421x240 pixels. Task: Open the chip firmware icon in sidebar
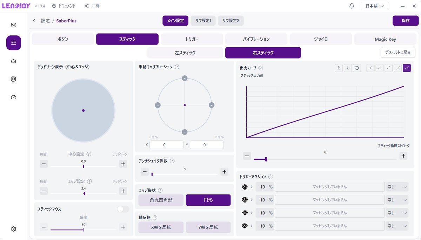click(x=13, y=79)
